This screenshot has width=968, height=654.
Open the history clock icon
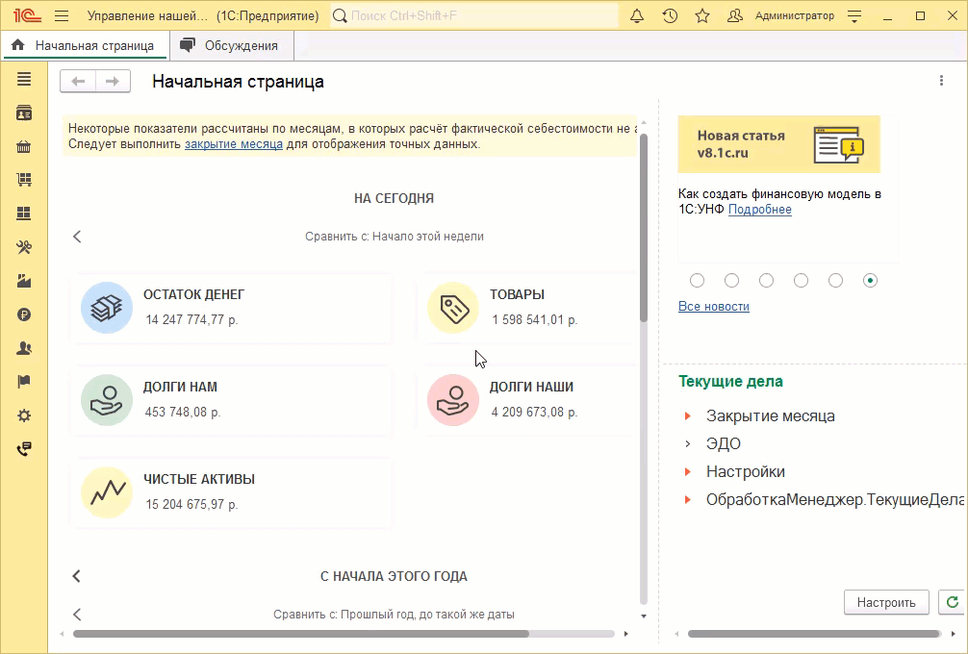tap(670, 16)
